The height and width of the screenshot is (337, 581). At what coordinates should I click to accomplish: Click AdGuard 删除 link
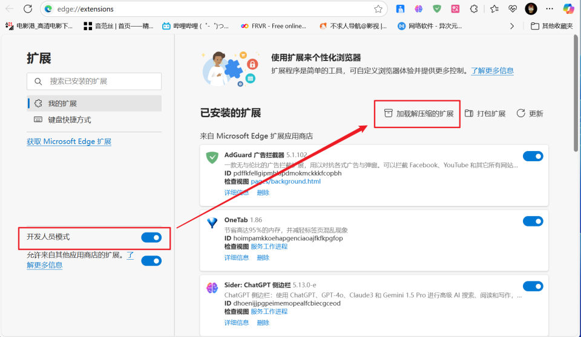[263, 193]
